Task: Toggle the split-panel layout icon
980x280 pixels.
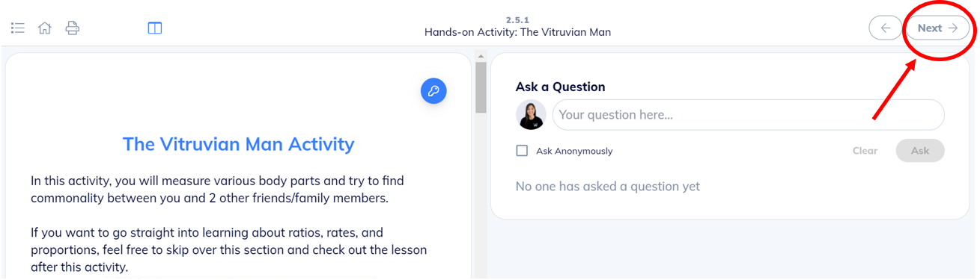Action: (155, 28)
